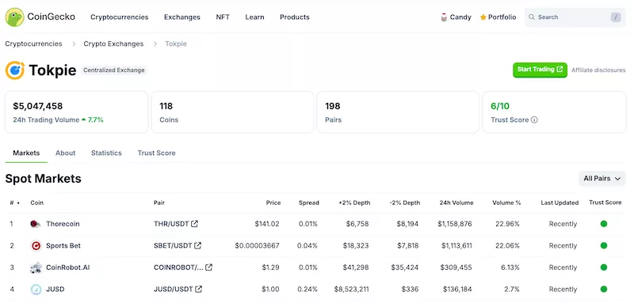Click the CoinGecko wordmark
Viewport: 634px width, 303px height.
52,17
